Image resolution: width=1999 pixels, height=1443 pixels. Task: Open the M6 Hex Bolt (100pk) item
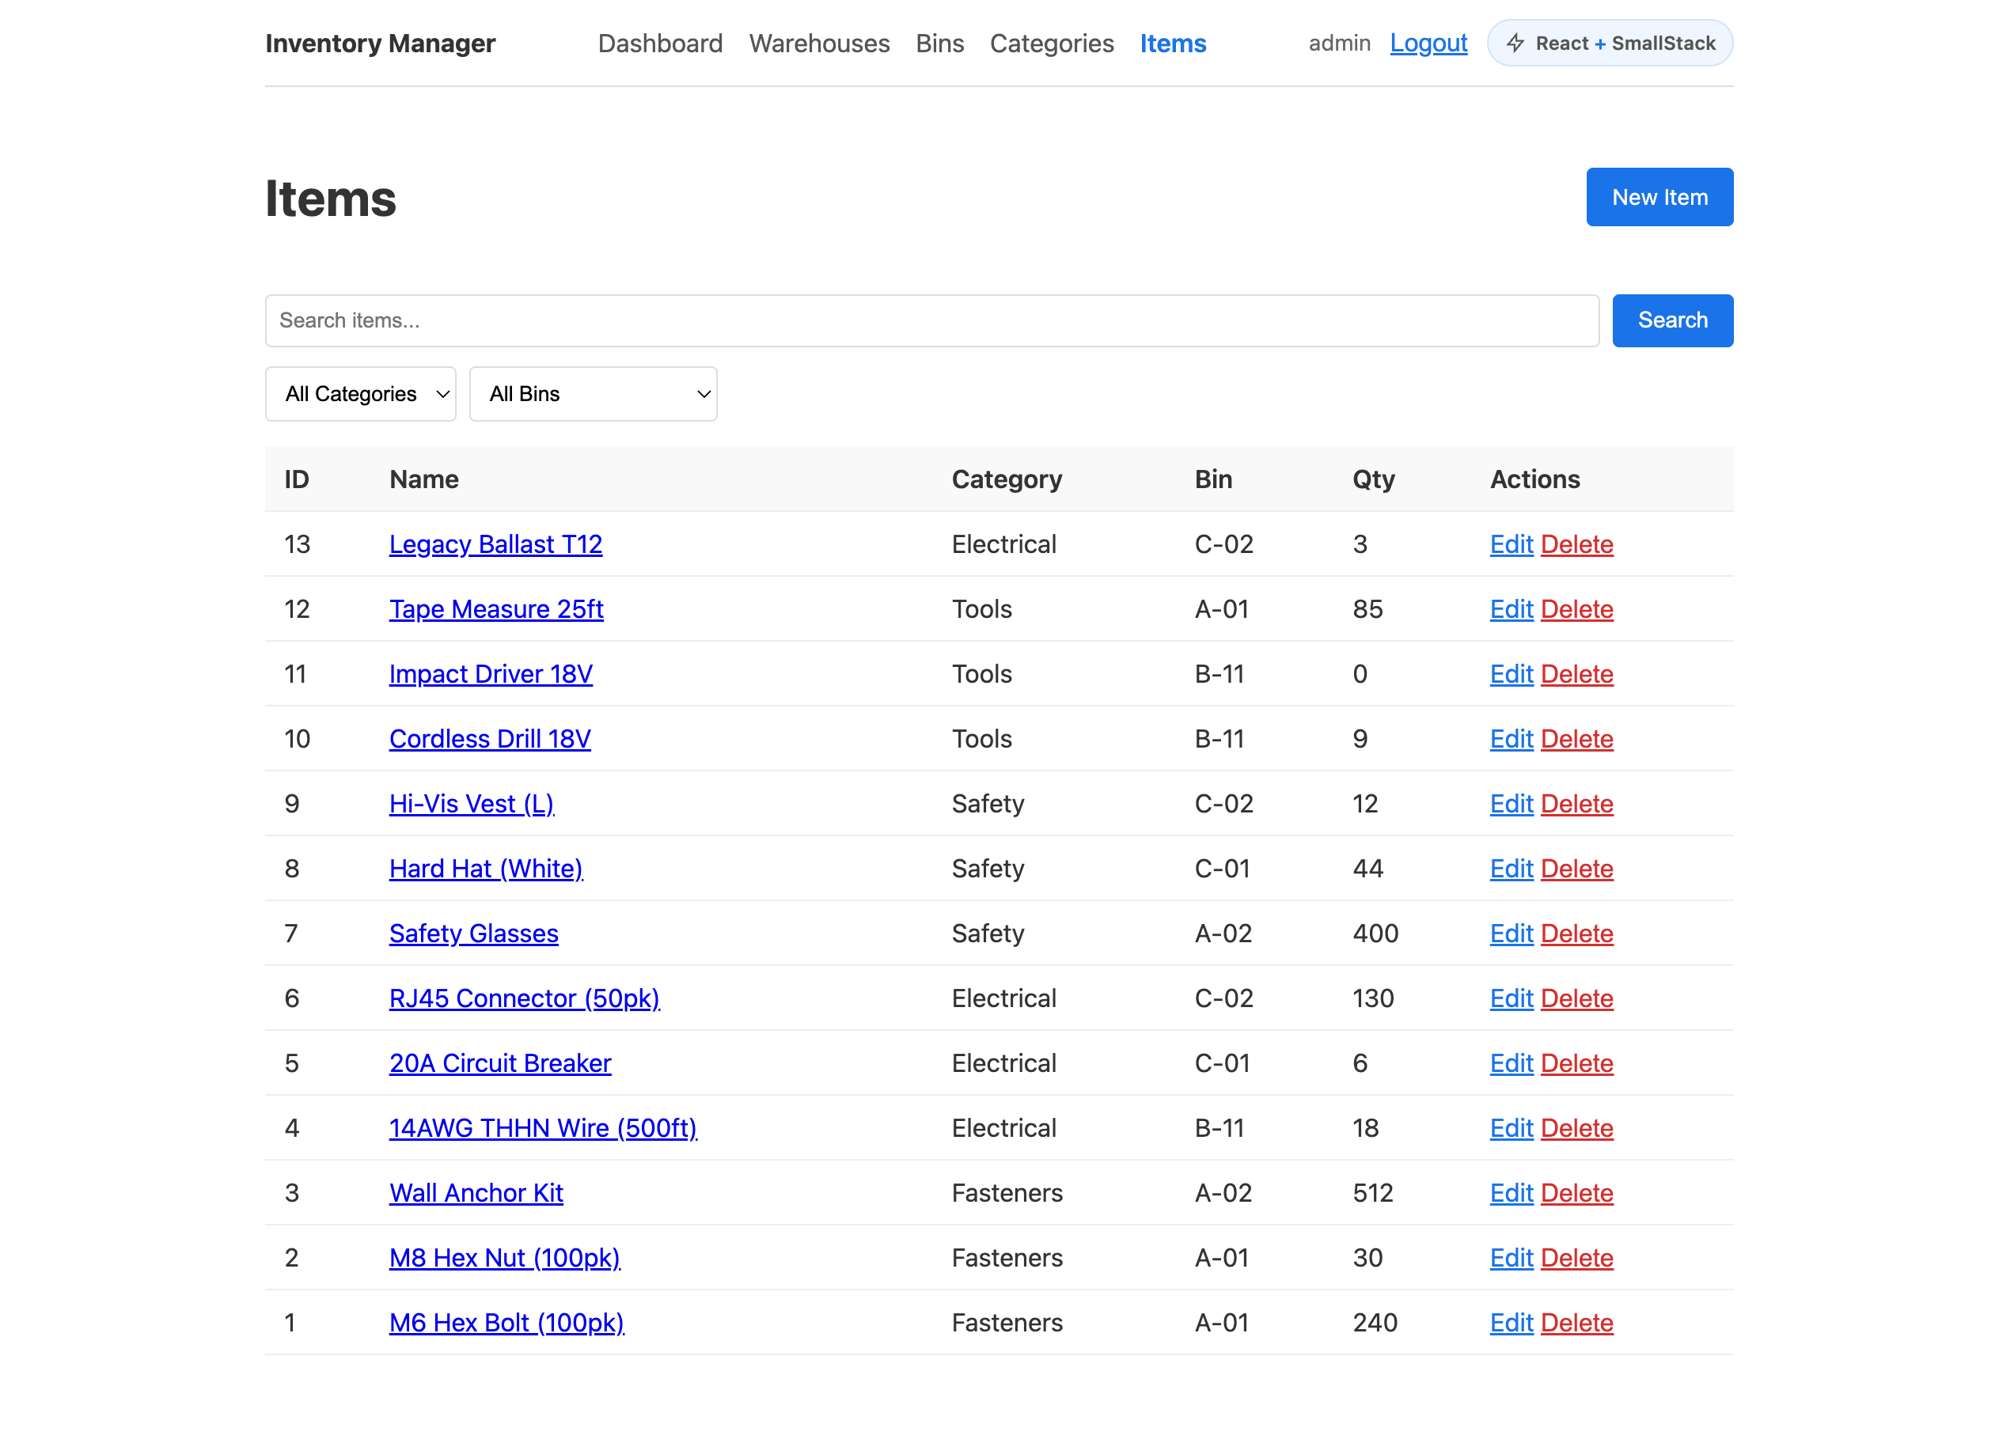tap(506, 1324)
